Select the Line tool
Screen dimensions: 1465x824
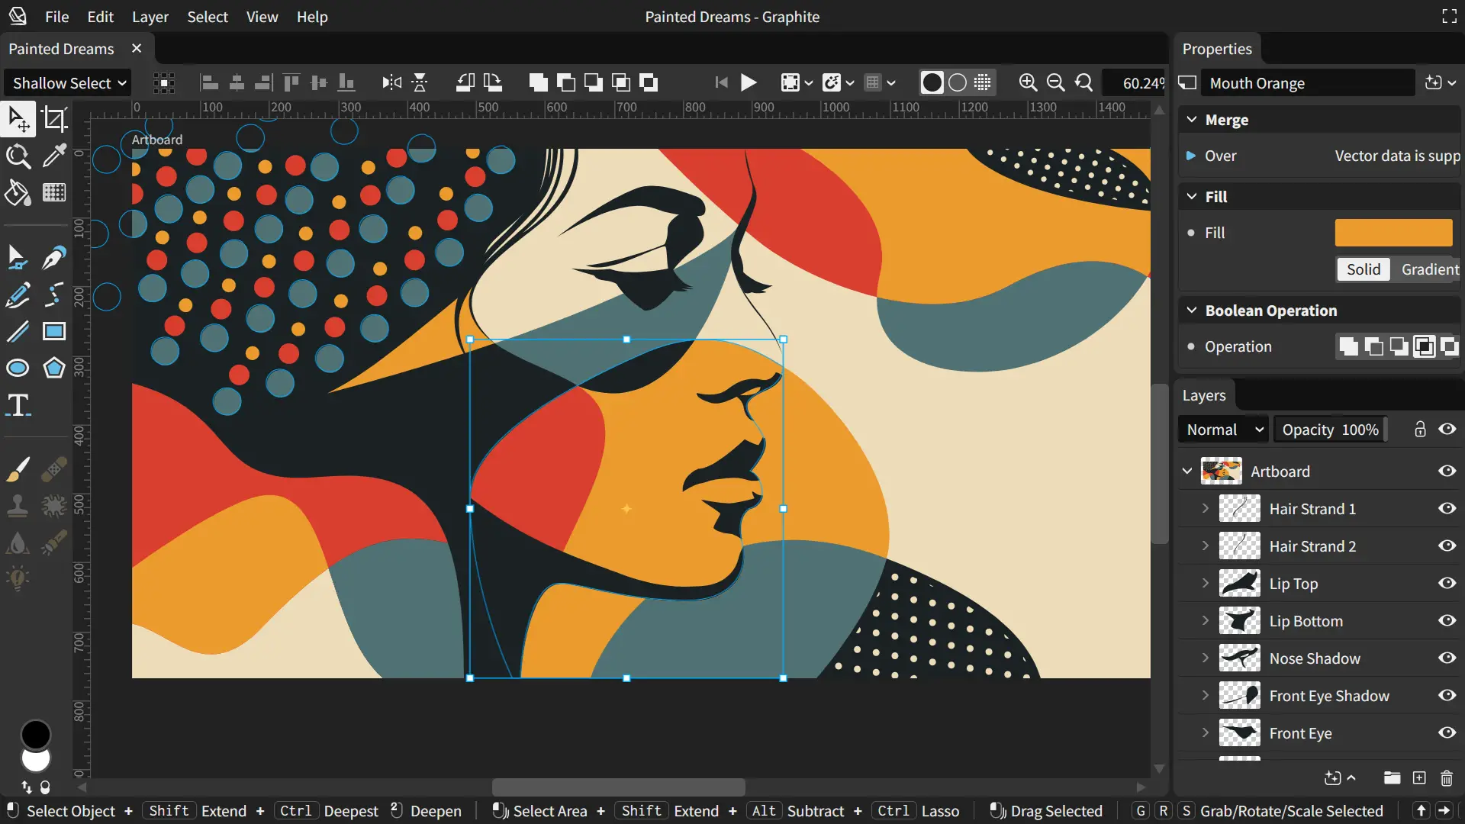(18, 331)
